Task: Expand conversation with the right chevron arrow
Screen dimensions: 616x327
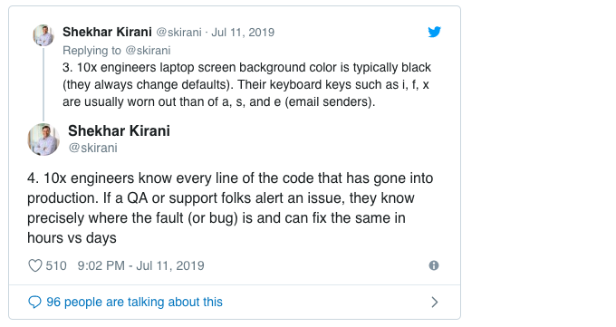Action: tap(435, 302)
